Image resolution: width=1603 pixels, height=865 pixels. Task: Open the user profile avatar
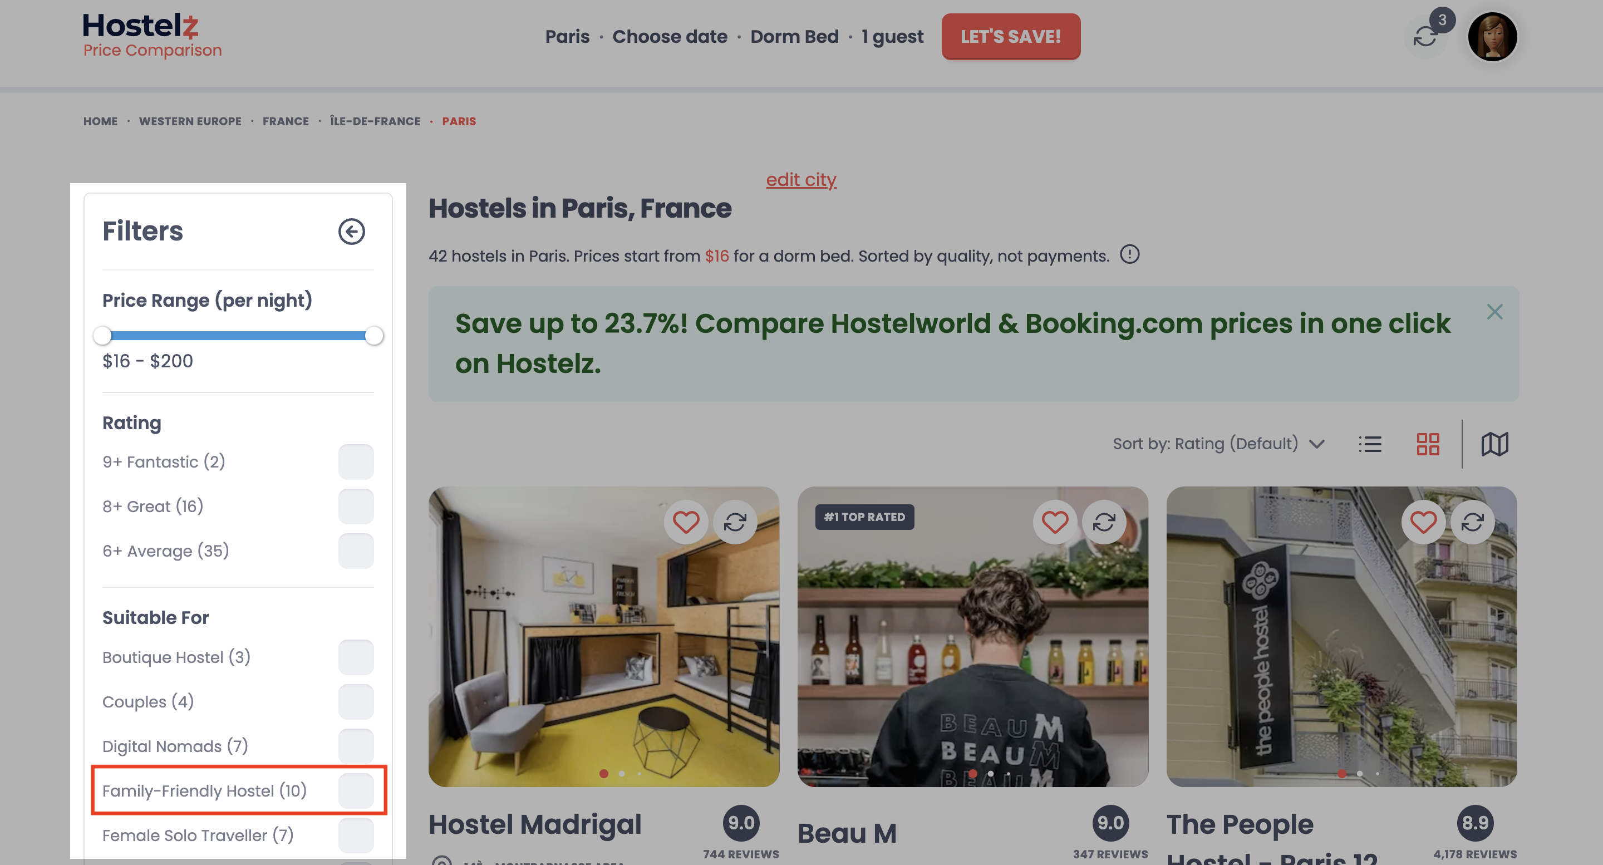pyautogui.click(x=1492, y=37)
